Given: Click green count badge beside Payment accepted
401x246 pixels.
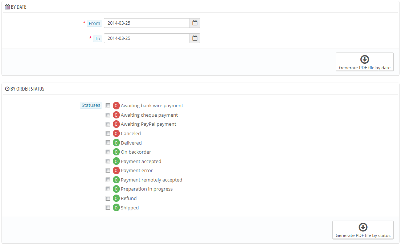Looking at the screenshot, I should (116, 161).
